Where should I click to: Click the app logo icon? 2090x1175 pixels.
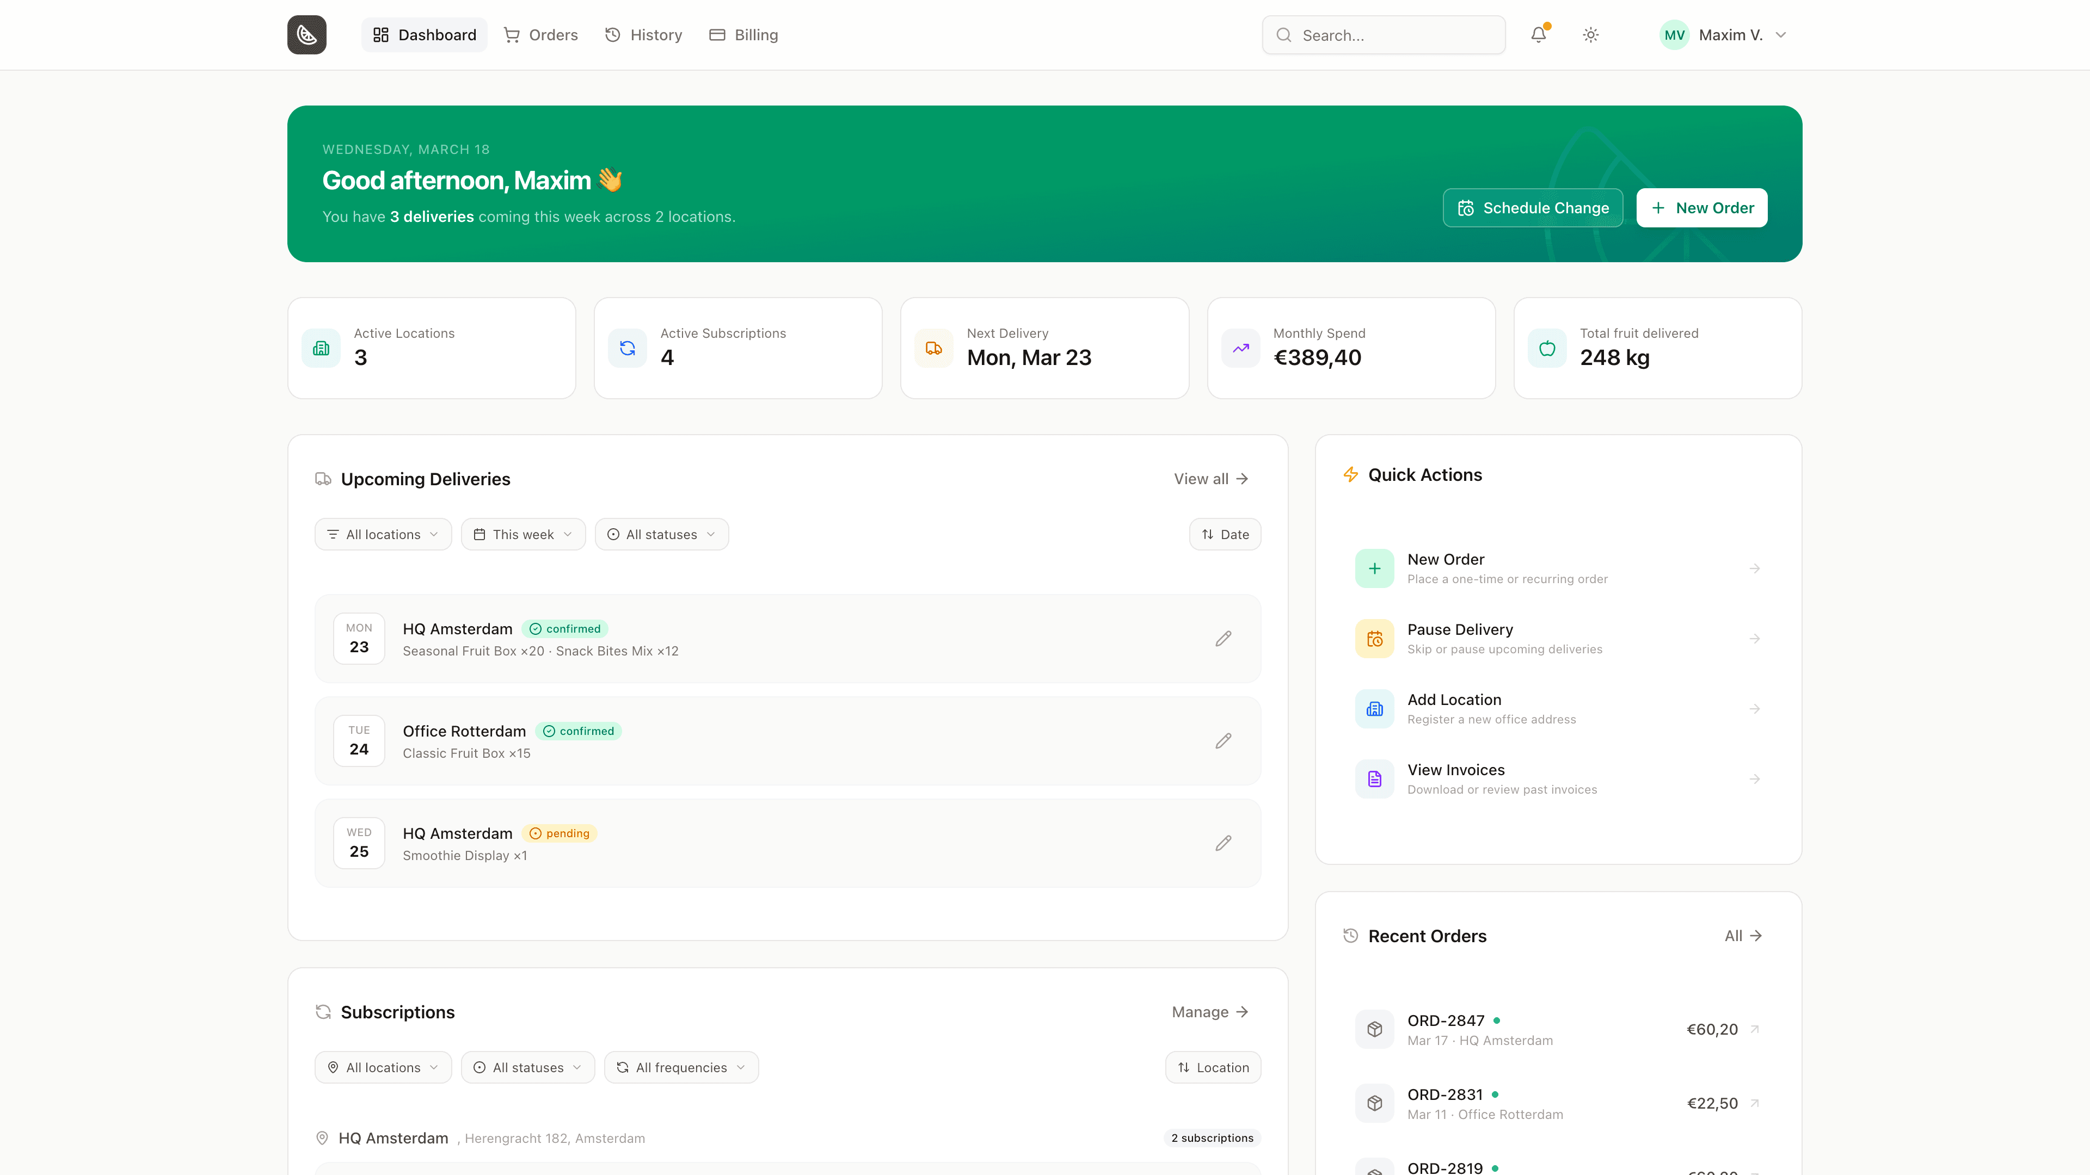pos(306,35)
